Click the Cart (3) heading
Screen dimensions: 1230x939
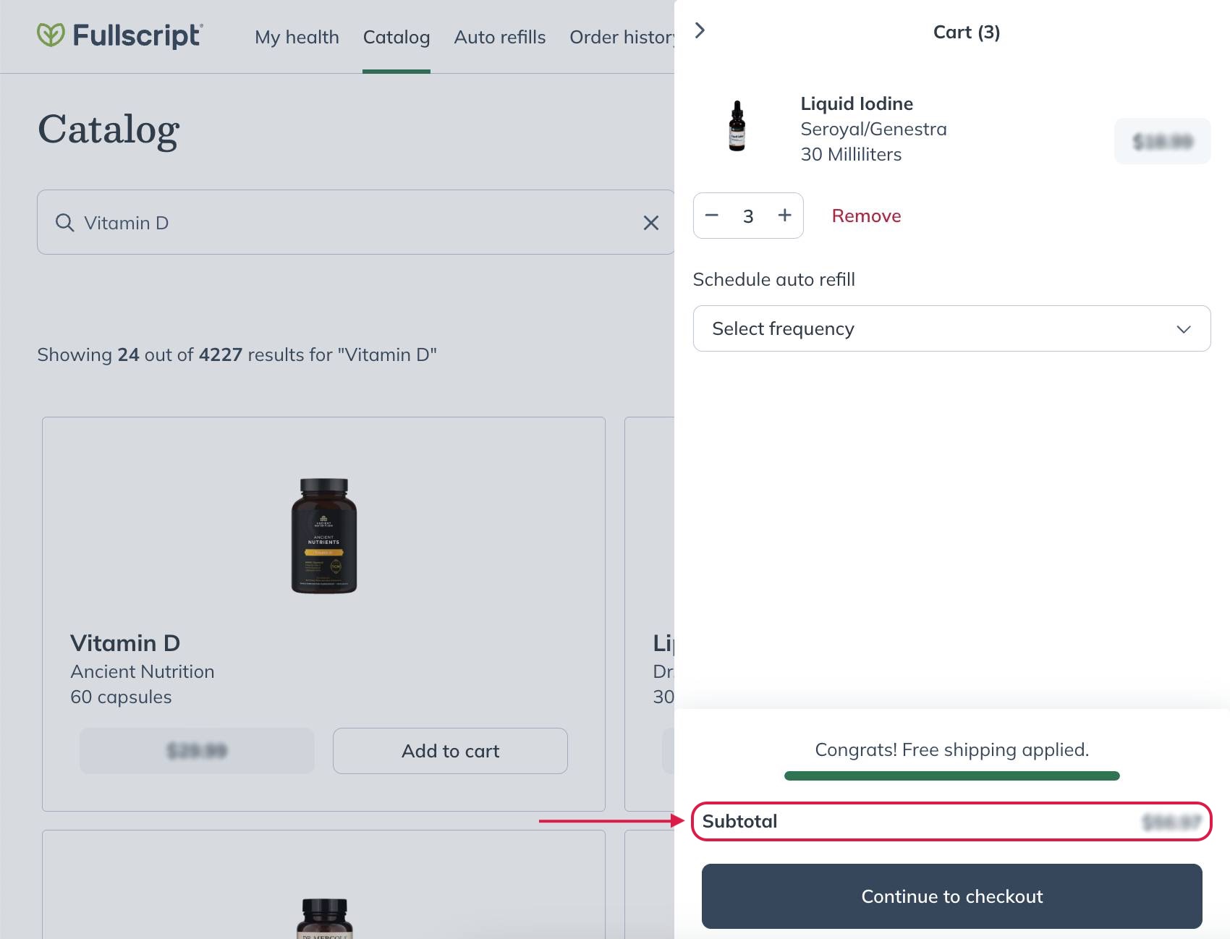[967, 32]
